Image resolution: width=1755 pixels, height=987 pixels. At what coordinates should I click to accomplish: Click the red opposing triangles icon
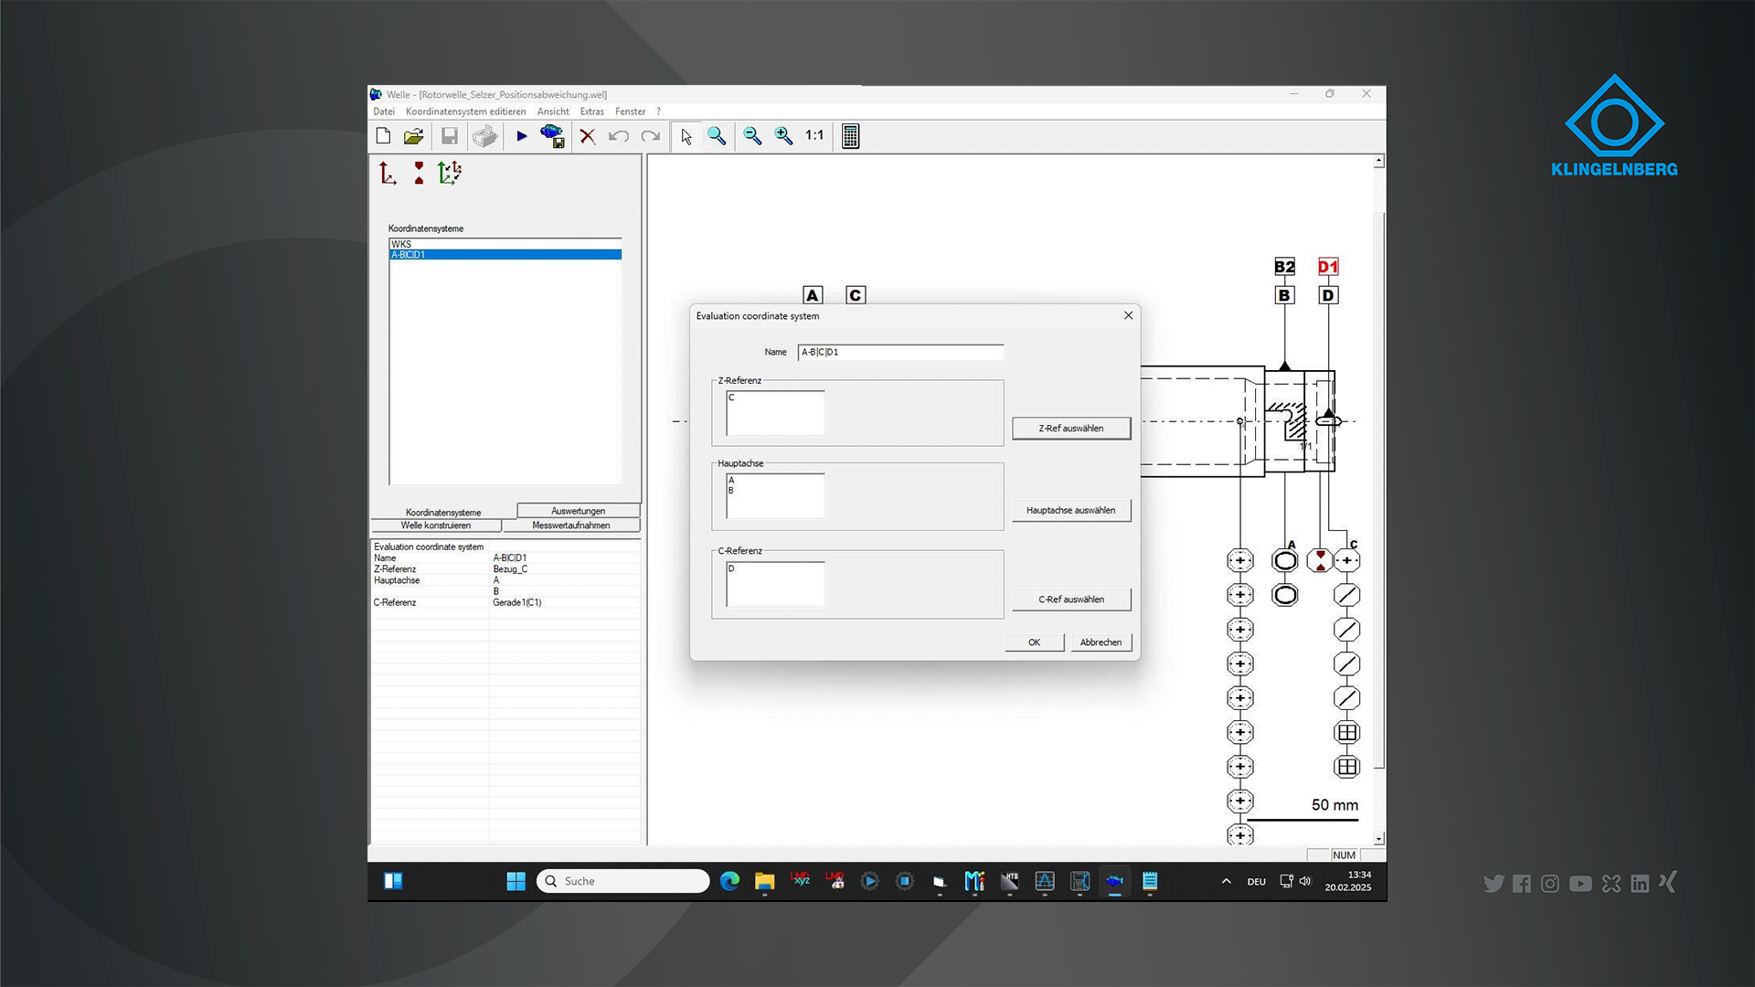pos(419,173)
